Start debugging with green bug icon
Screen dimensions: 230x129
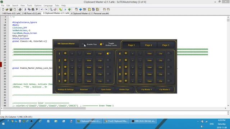[69, 9]
